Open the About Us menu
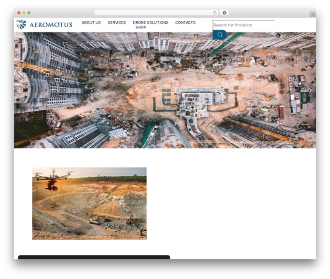 click(x=91, y=22)
